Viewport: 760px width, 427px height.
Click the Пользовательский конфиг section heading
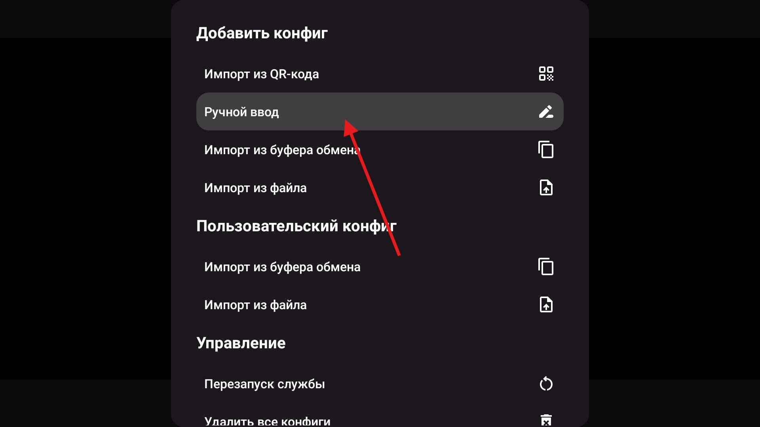(296, 226)
